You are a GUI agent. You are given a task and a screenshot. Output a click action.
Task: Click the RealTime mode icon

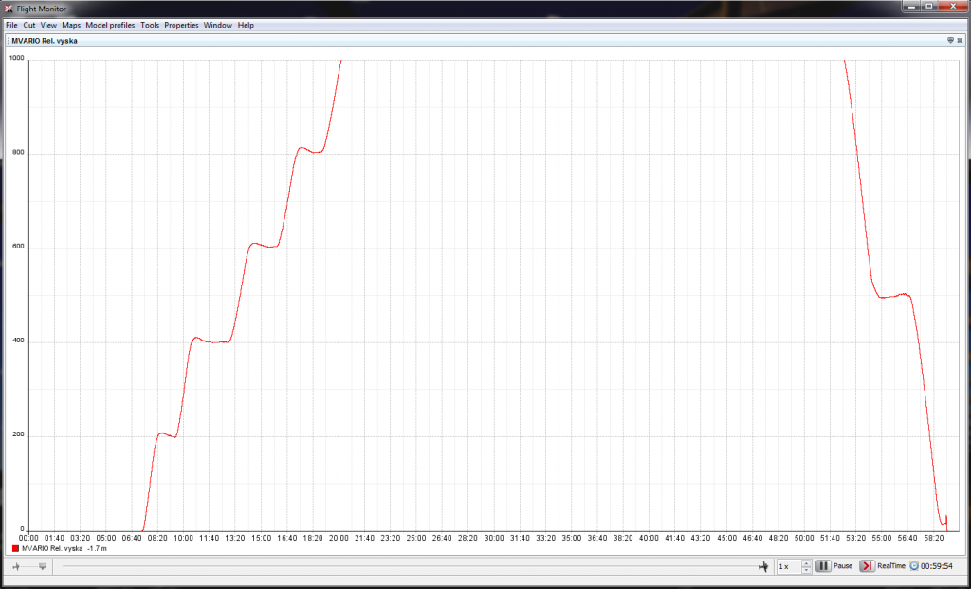[x=867, y=566]
